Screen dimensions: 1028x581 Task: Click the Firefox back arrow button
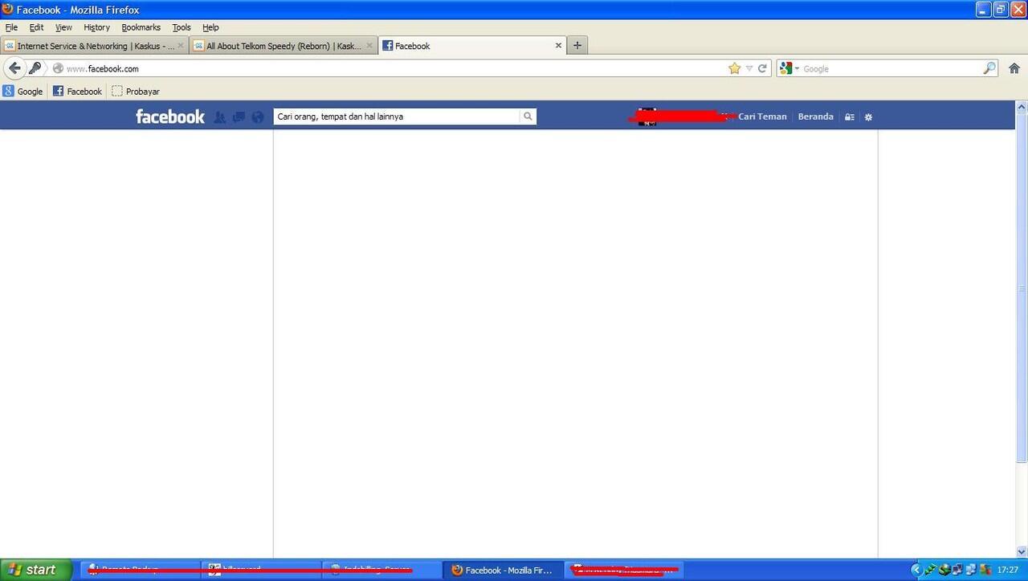click(x=14, y=68)
